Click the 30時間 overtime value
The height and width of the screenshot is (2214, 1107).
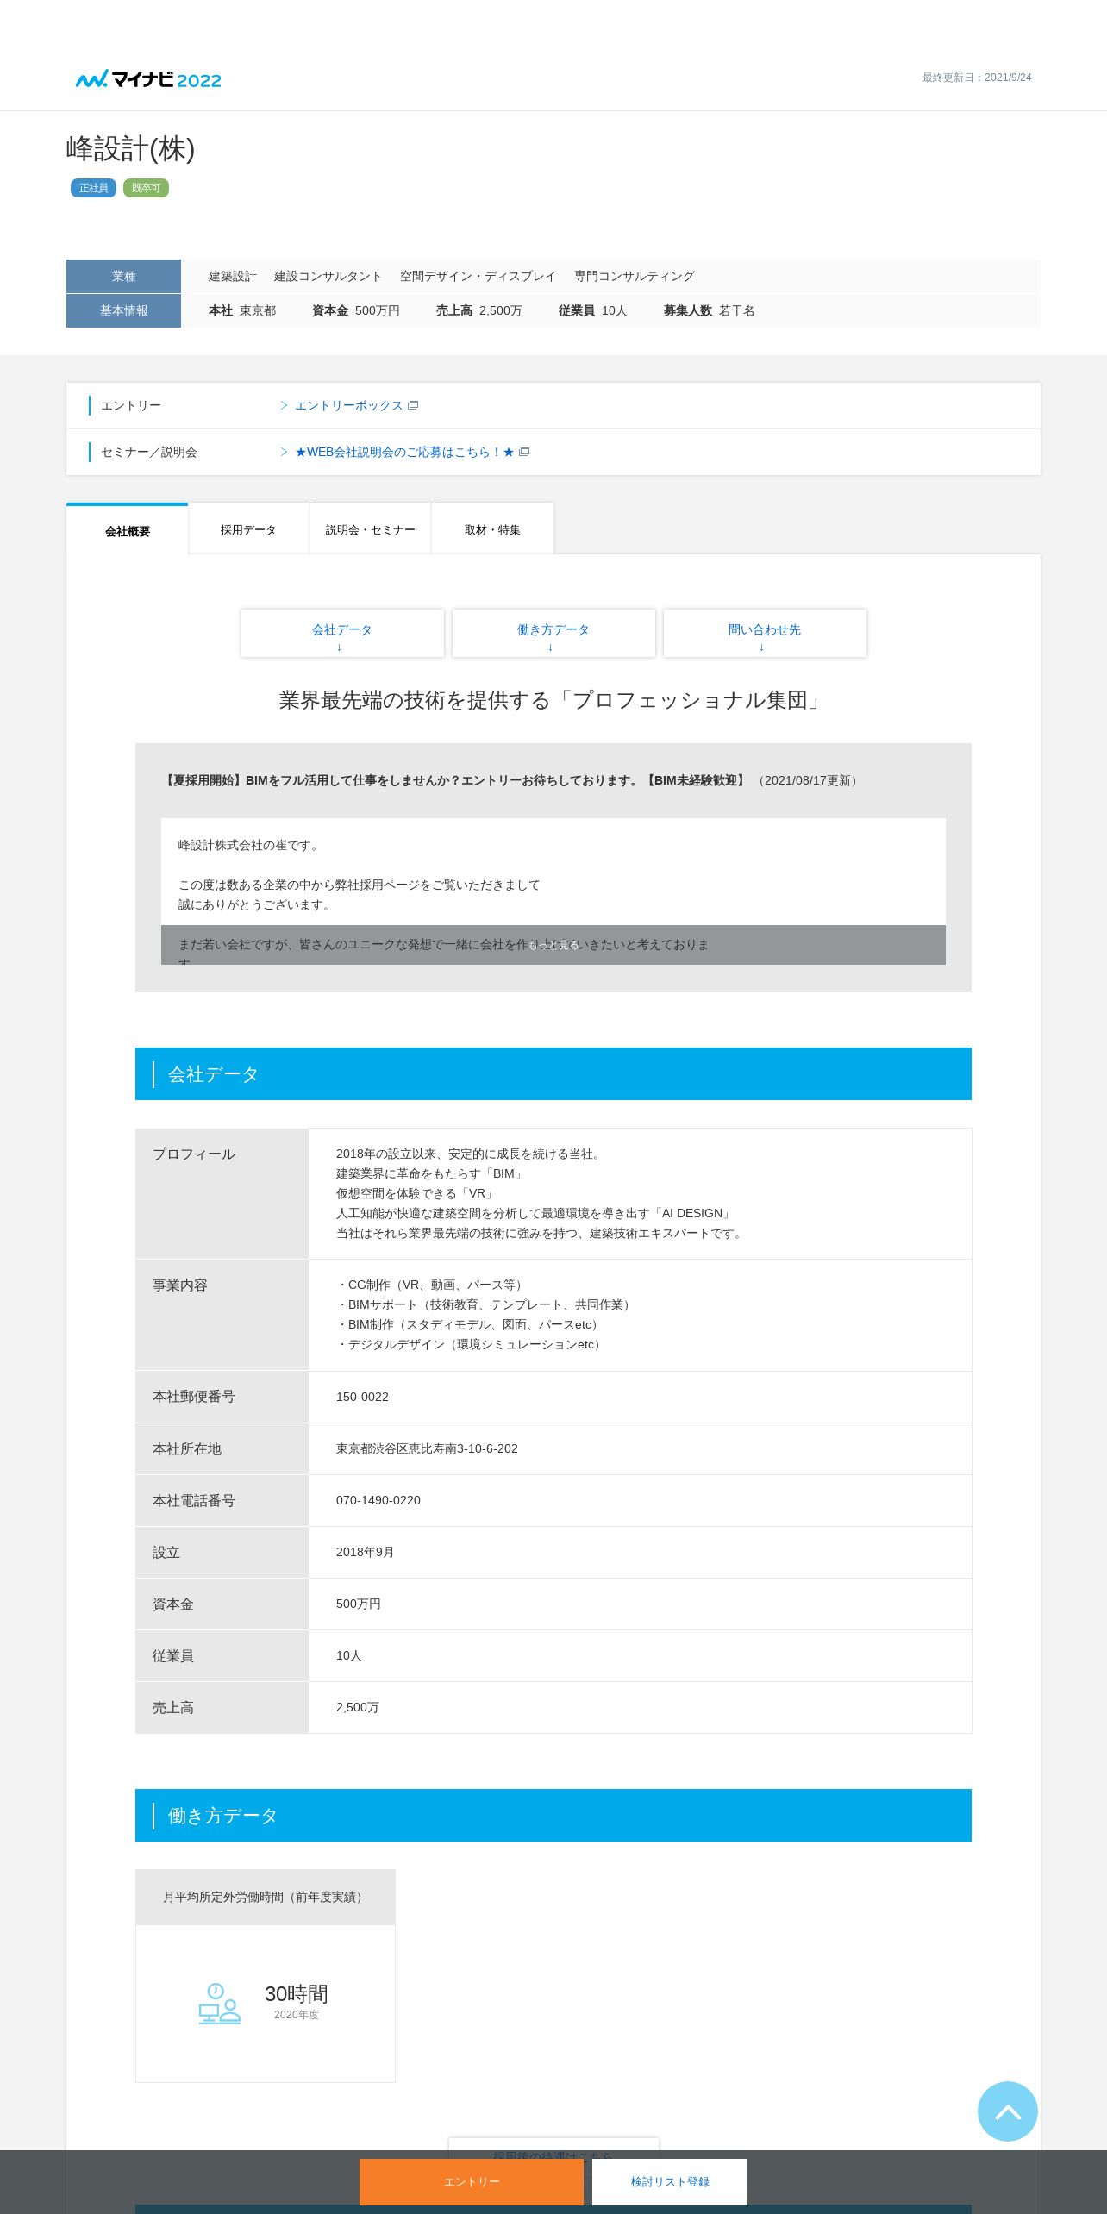coord(296,1994)
